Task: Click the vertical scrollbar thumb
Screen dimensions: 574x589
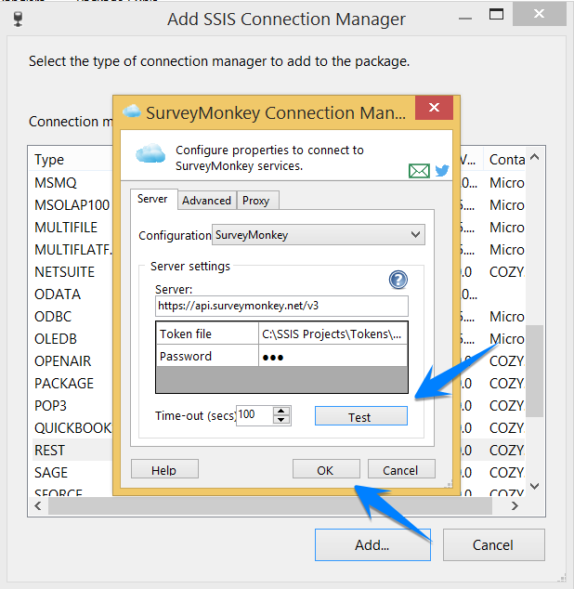Action: pos(535,371)
